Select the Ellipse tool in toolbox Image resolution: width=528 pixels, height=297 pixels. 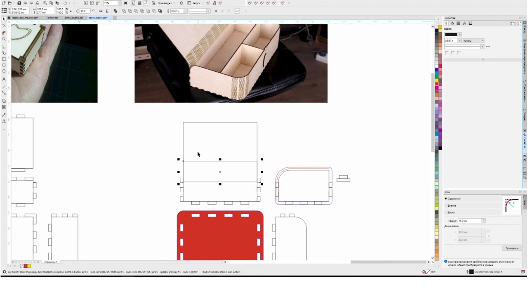pos(4,65)
